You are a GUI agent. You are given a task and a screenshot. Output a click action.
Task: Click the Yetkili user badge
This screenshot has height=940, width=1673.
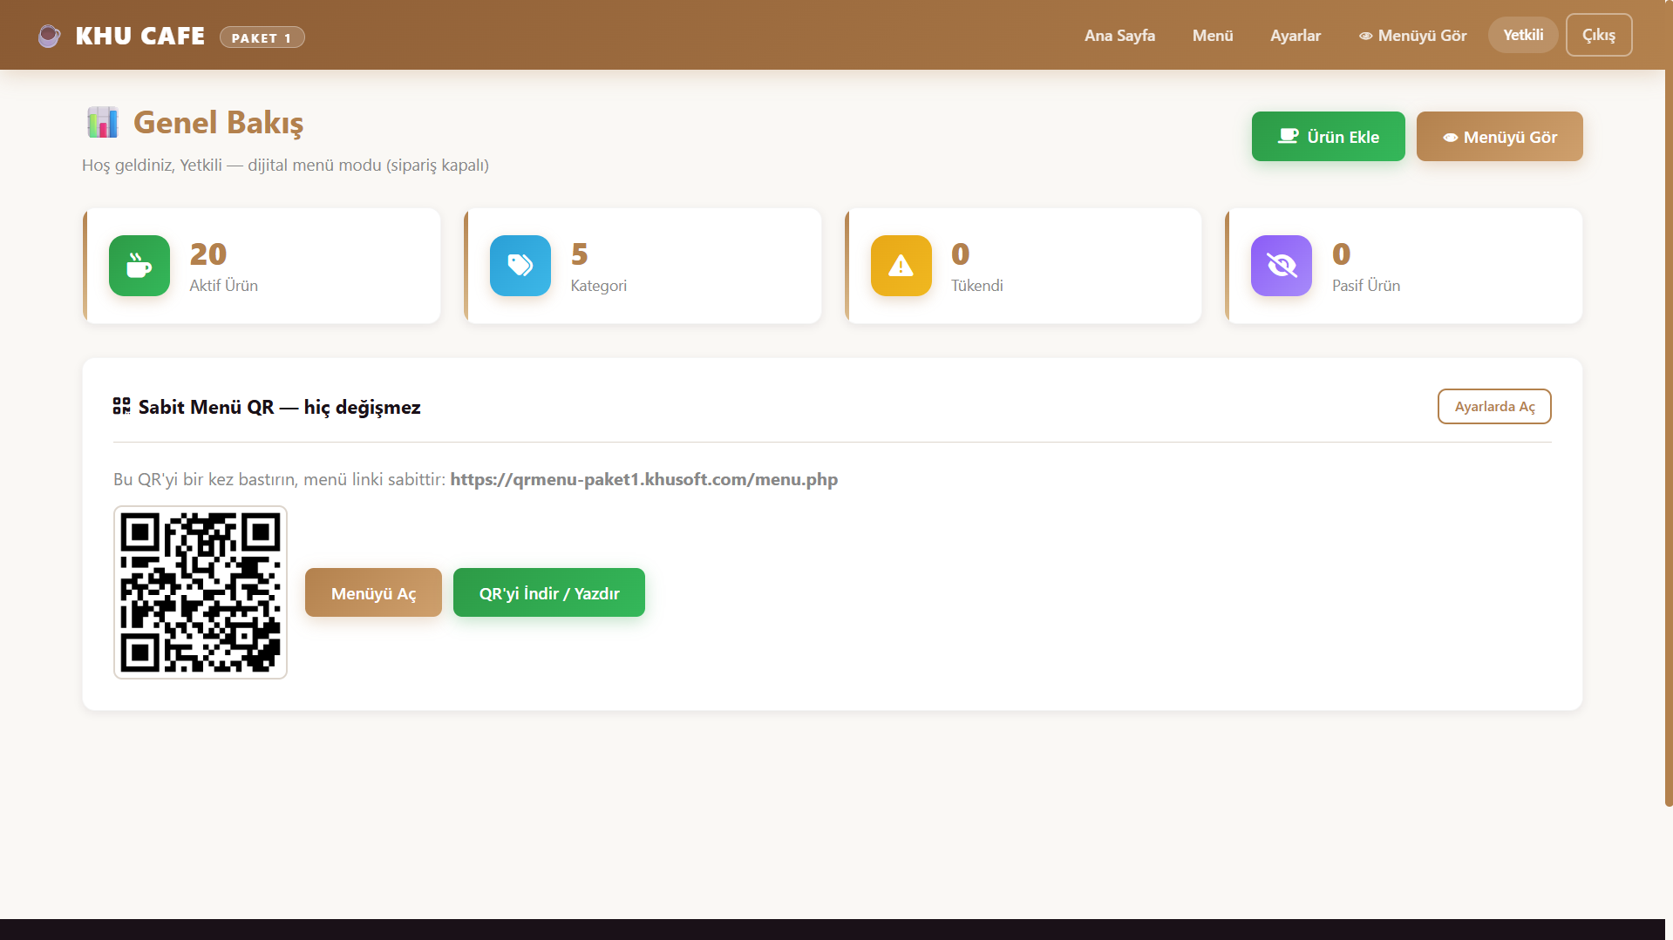(x=1523, y=35)
